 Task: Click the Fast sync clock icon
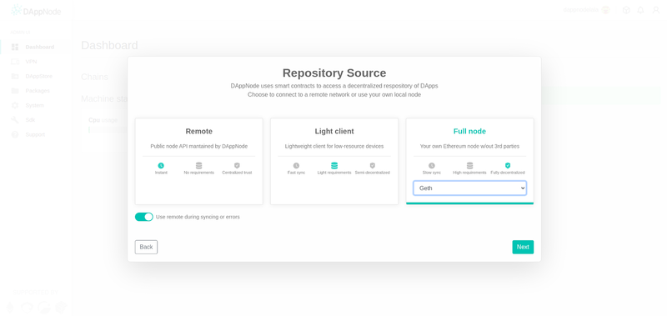[296, 165]
